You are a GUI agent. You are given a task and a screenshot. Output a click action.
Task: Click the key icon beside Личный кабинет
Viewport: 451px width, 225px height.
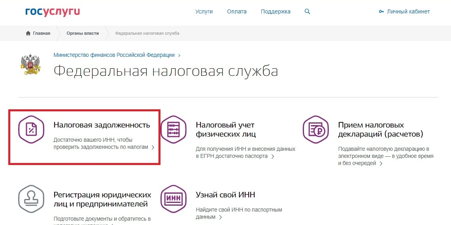click(x=381, y=12)
